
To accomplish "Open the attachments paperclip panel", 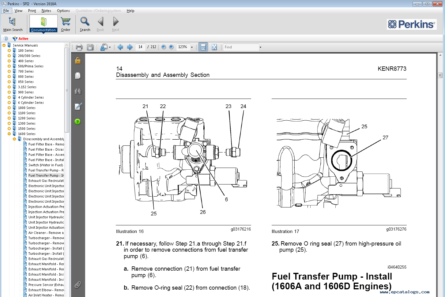I will click(x=78, y=285).
